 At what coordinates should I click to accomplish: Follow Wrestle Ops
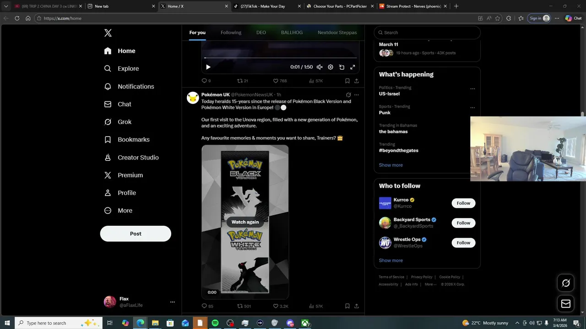pos(463,243)
